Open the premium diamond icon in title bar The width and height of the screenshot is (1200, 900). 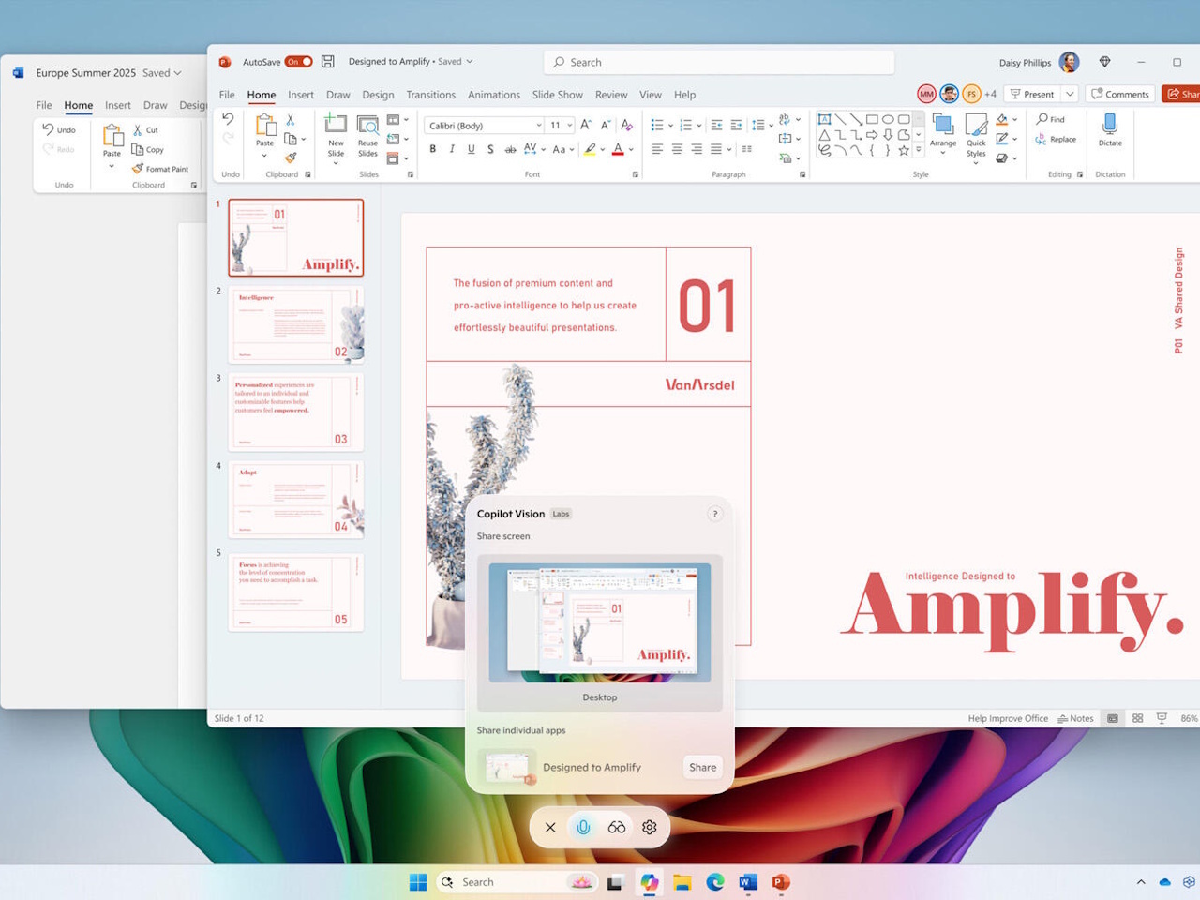(1104, 62)
